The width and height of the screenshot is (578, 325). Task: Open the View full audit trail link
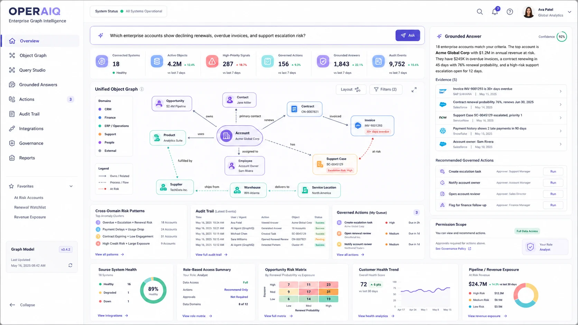(x=212, y=255)
